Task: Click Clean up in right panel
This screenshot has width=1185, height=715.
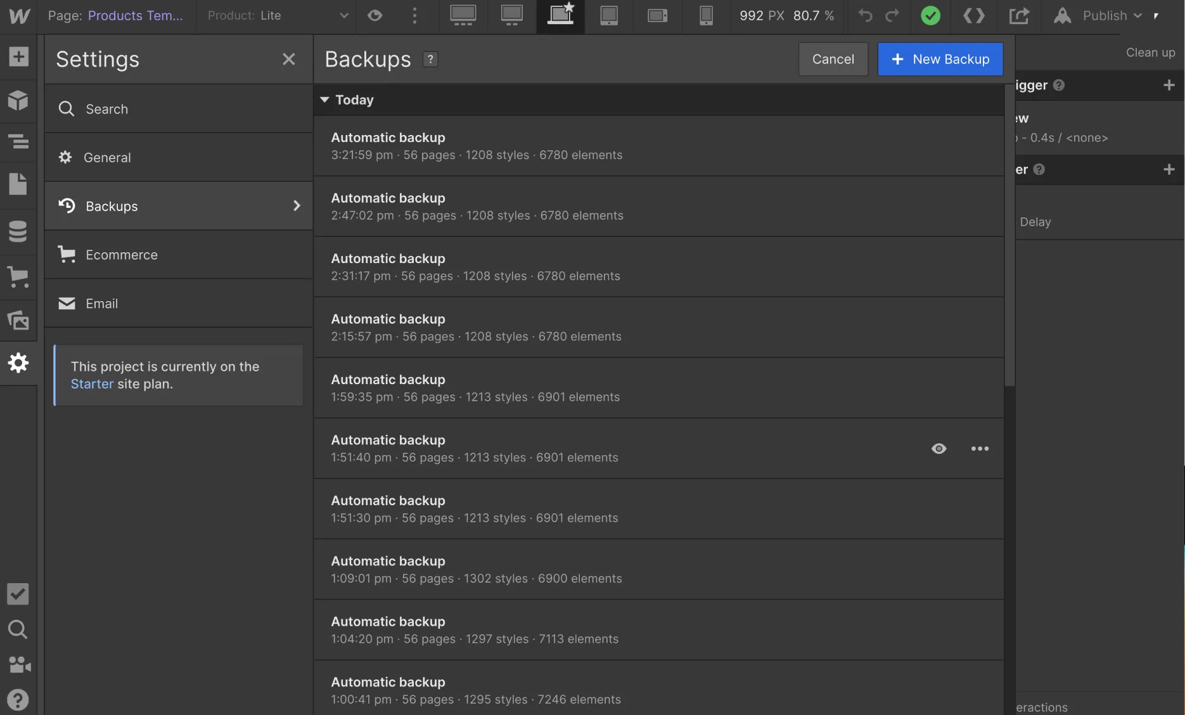Action: 1150,52
